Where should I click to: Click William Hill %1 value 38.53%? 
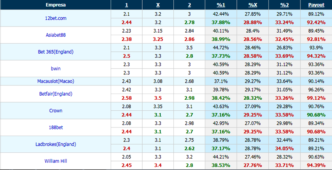(221, 166)
